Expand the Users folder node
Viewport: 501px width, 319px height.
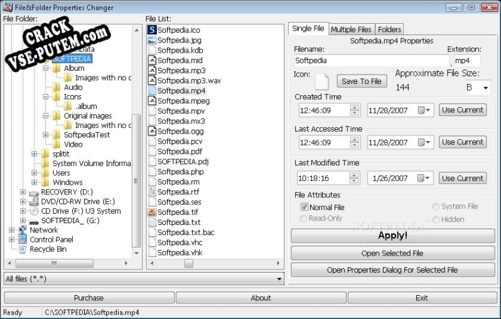point(34,173)
